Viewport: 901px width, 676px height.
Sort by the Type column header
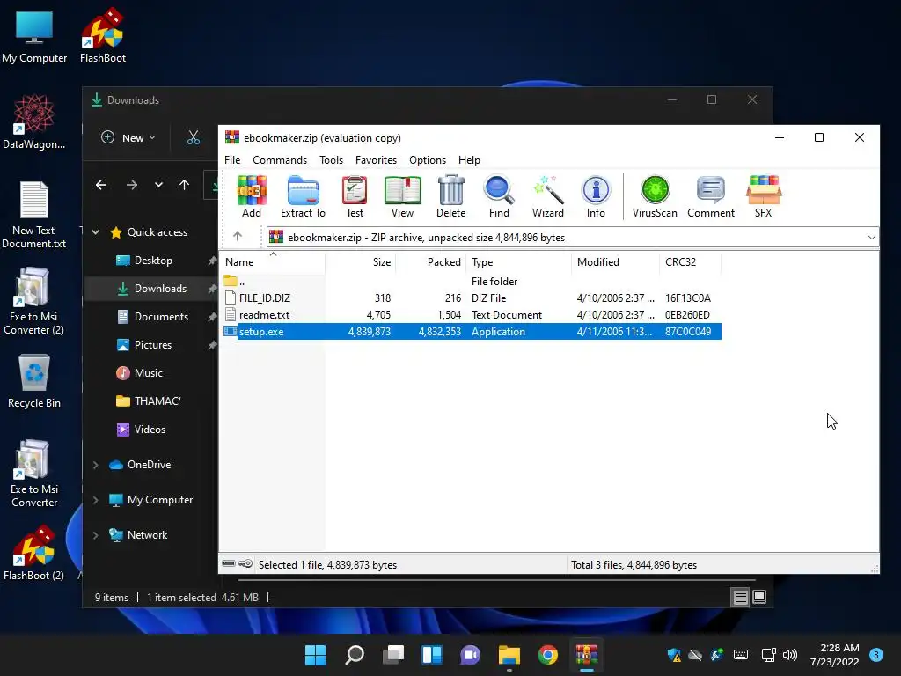519,262
